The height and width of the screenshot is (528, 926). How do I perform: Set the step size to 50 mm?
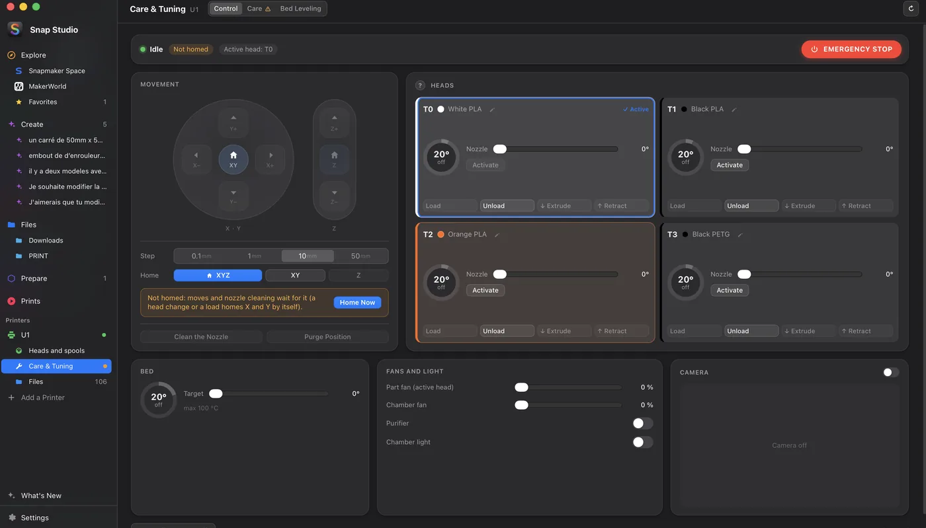[x=360, y=256]
